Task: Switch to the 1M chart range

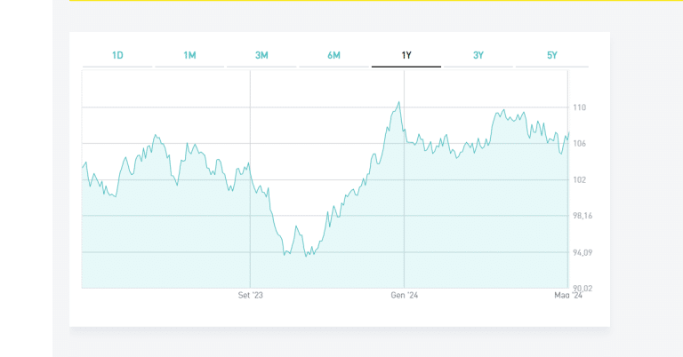Action: [x=189, y=55]
